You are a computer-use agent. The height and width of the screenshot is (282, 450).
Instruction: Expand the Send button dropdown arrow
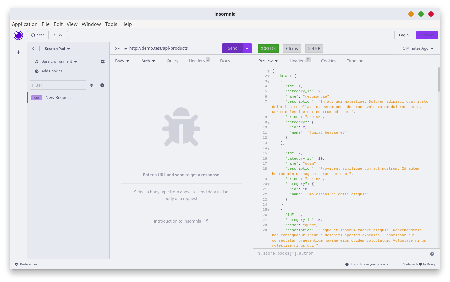coord(247,48)
